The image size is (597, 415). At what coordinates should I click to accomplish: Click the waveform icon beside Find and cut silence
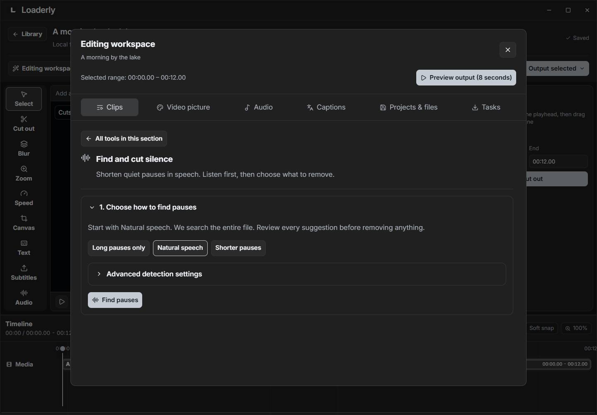point(85,158)
